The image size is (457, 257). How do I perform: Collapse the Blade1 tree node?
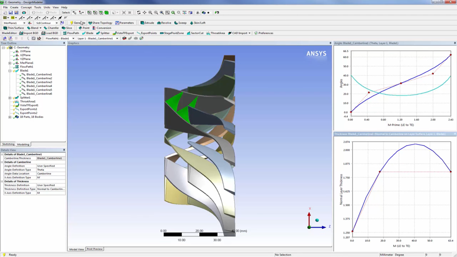tap(10, 71)
